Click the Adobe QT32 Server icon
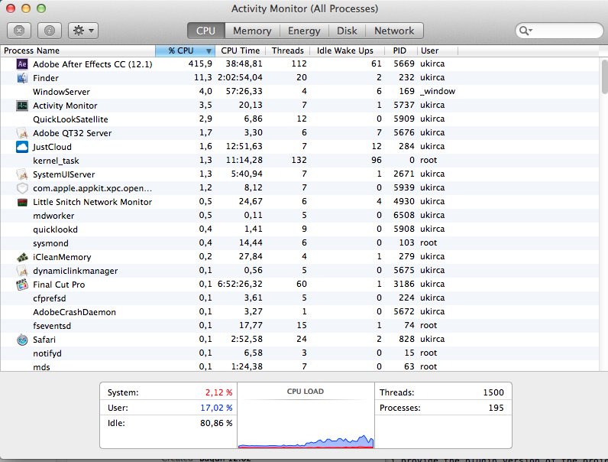Screen dimensions: 608x462 tap(22, 133)
